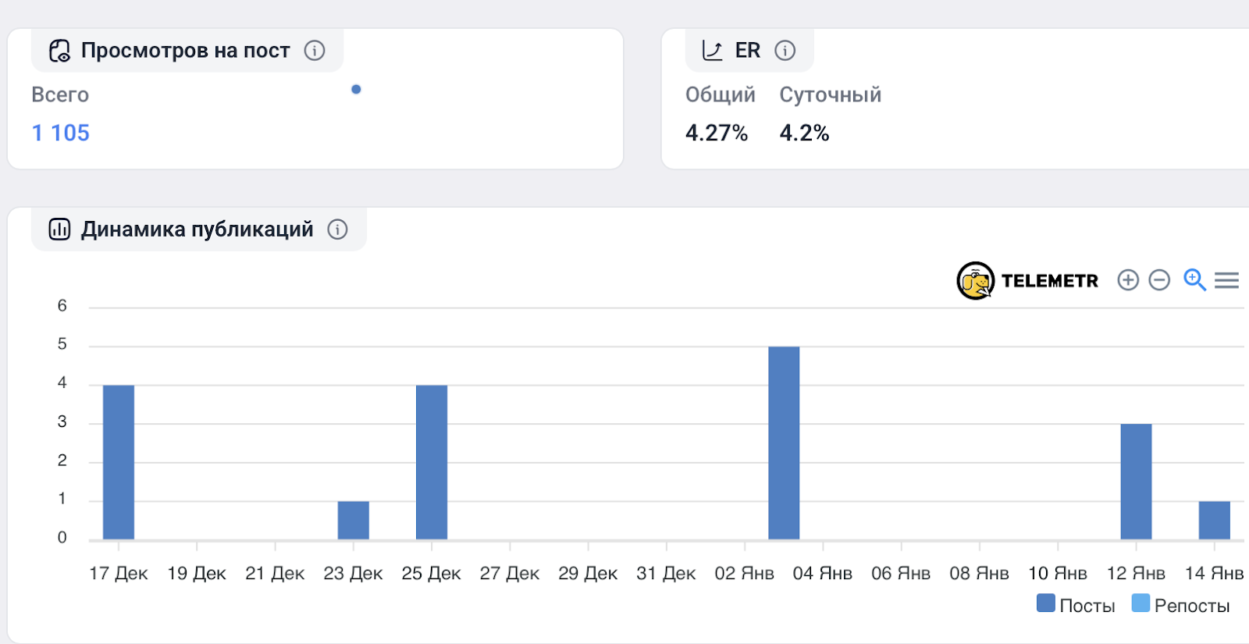This screenshot has height=644, width=1249.
Task: Click info icon next to ER
Action: click(x=785, y=51)
